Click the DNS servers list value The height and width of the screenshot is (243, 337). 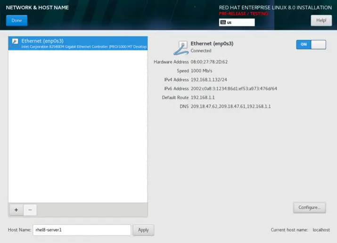[230, 107]
